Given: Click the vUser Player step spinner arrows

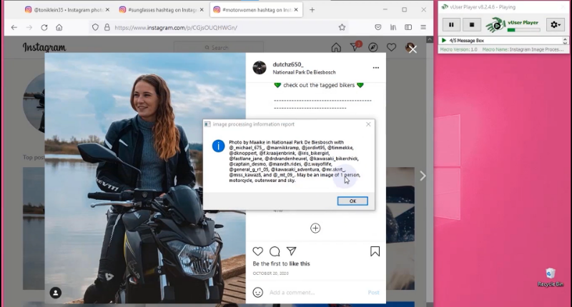Looking at the screenshot, I should [565, 41].
